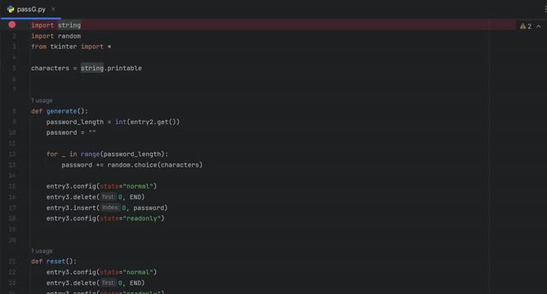Screen dimensions: 547x294
Task: Close the passG.py tab
Action: (53, 10)
